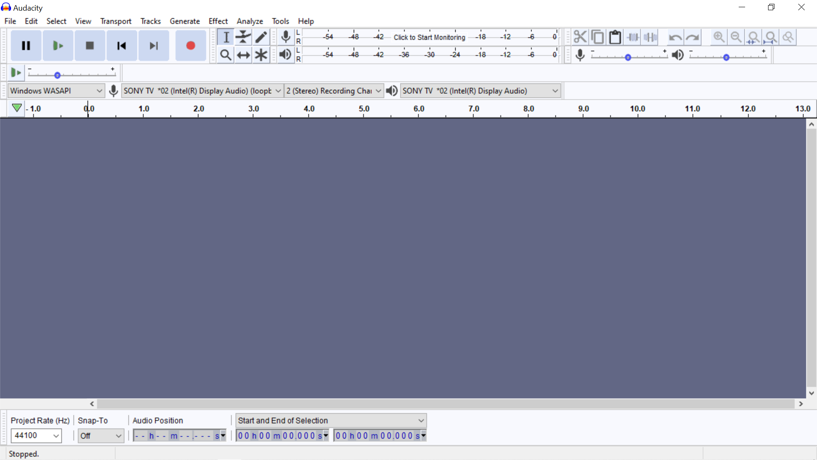Fit selection to width
817x460 pixels.
pos(753,37)
